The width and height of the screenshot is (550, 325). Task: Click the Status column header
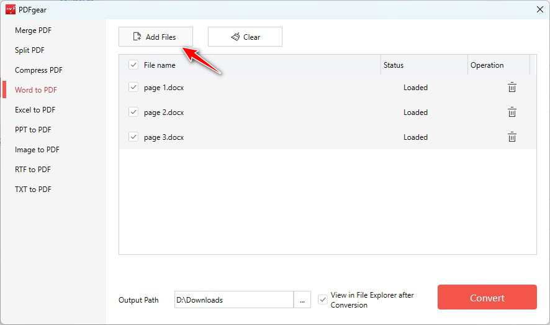pos(394,65)
